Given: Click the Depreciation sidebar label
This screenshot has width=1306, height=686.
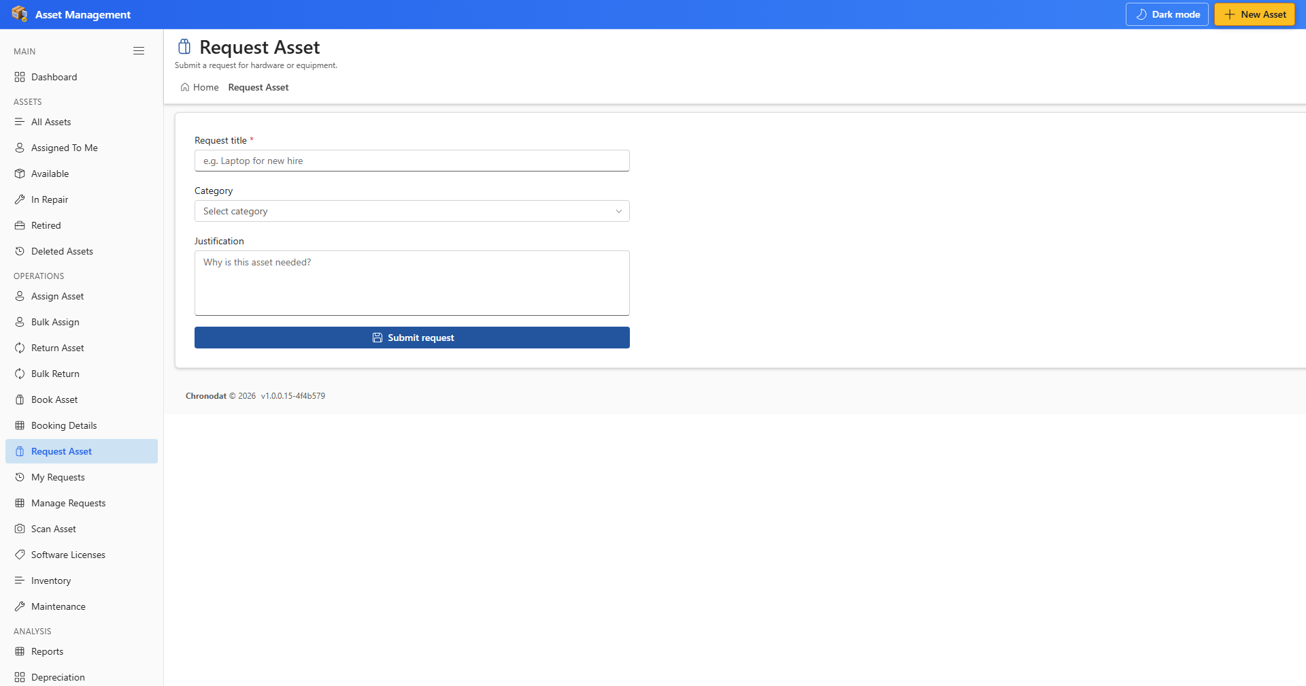Looking at the screenshot, I should pyautogui.click(x=58, y=677).
